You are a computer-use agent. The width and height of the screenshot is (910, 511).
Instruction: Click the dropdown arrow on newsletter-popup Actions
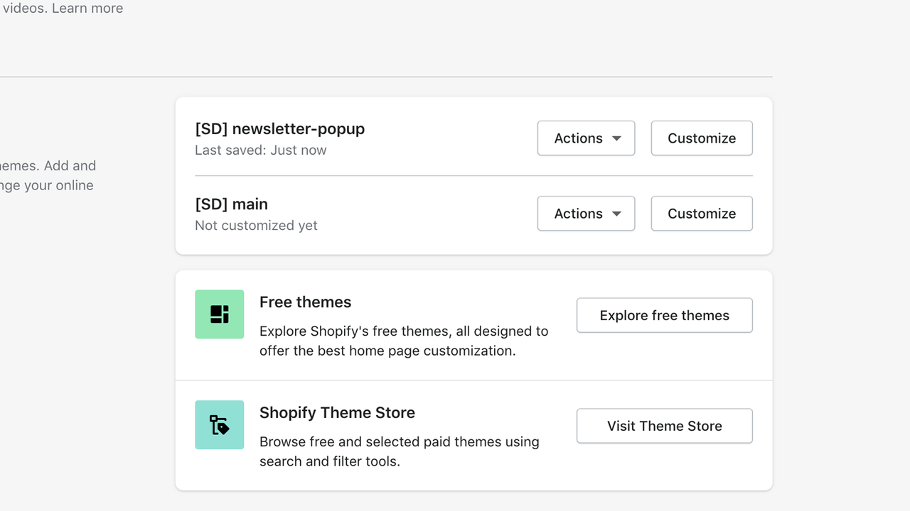click(x=616, y=138)
